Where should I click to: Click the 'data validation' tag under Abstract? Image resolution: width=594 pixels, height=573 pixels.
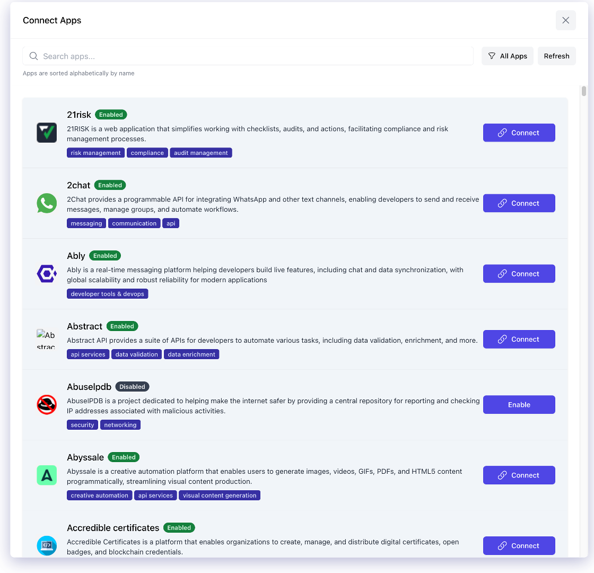click(x=136, y=354)
